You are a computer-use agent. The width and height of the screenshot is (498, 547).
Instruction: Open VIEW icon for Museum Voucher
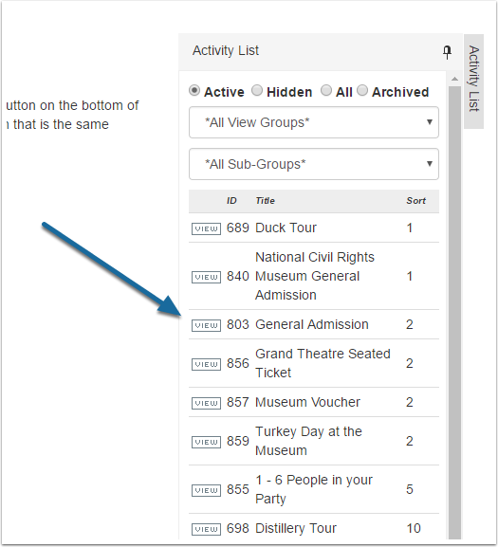tap(206, 403)
